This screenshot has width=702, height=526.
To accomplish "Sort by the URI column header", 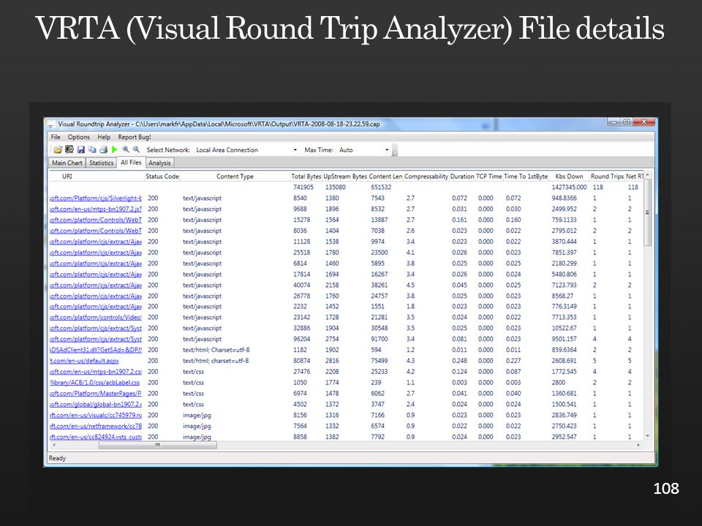I will [x=67, y=176].
